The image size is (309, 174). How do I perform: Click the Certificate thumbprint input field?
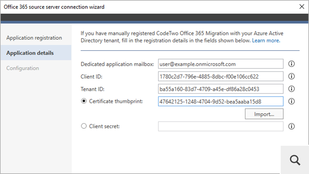(221, 101)
